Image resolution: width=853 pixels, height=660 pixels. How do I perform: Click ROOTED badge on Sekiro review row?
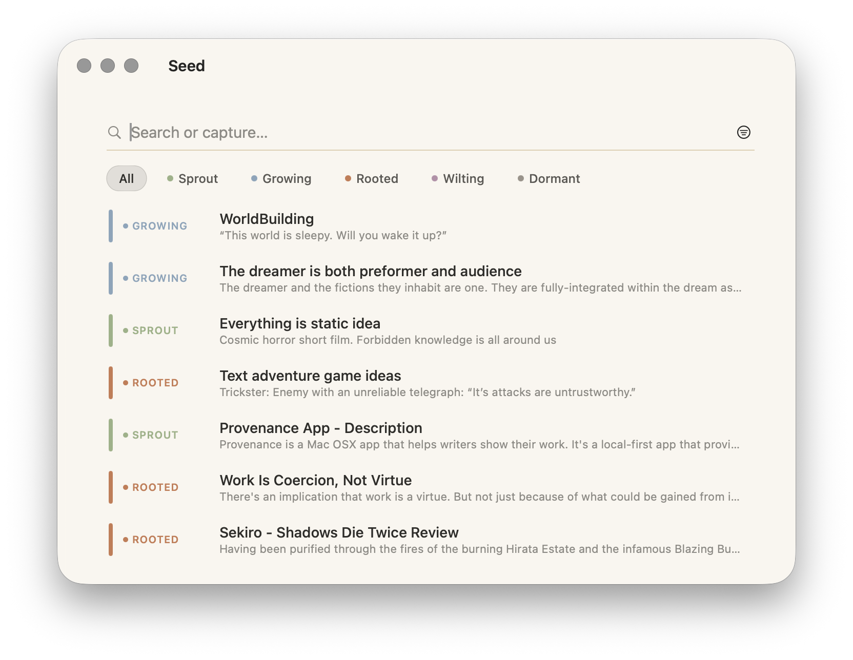pos(151,540)
